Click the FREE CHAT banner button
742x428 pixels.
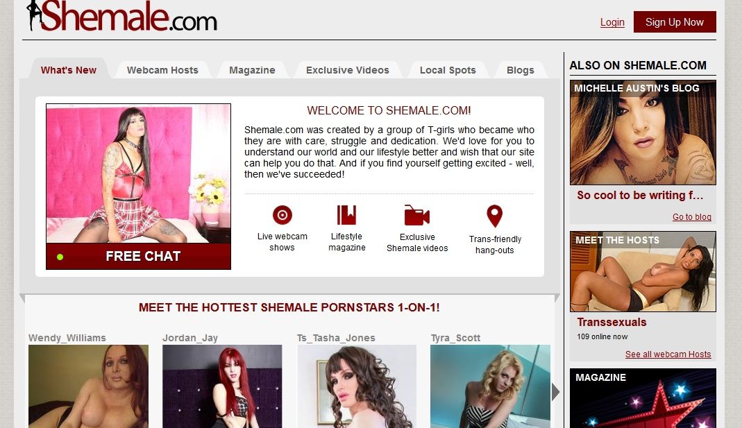138,257
